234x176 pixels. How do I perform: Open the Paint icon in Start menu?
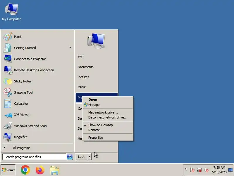click(x=8, y=37)
